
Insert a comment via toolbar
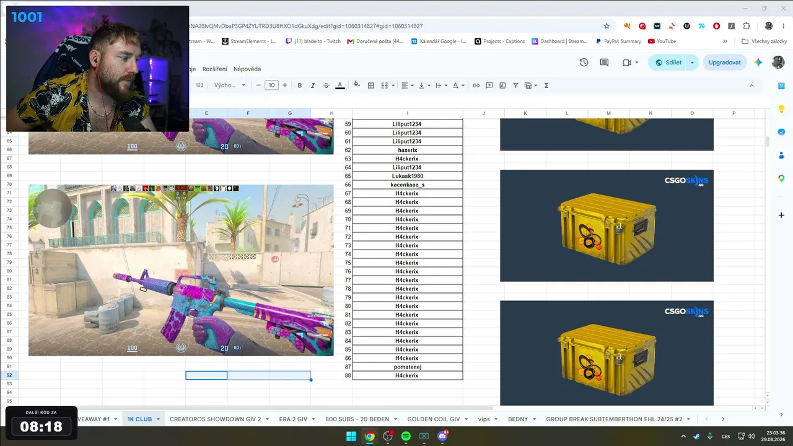pos(489,85)
